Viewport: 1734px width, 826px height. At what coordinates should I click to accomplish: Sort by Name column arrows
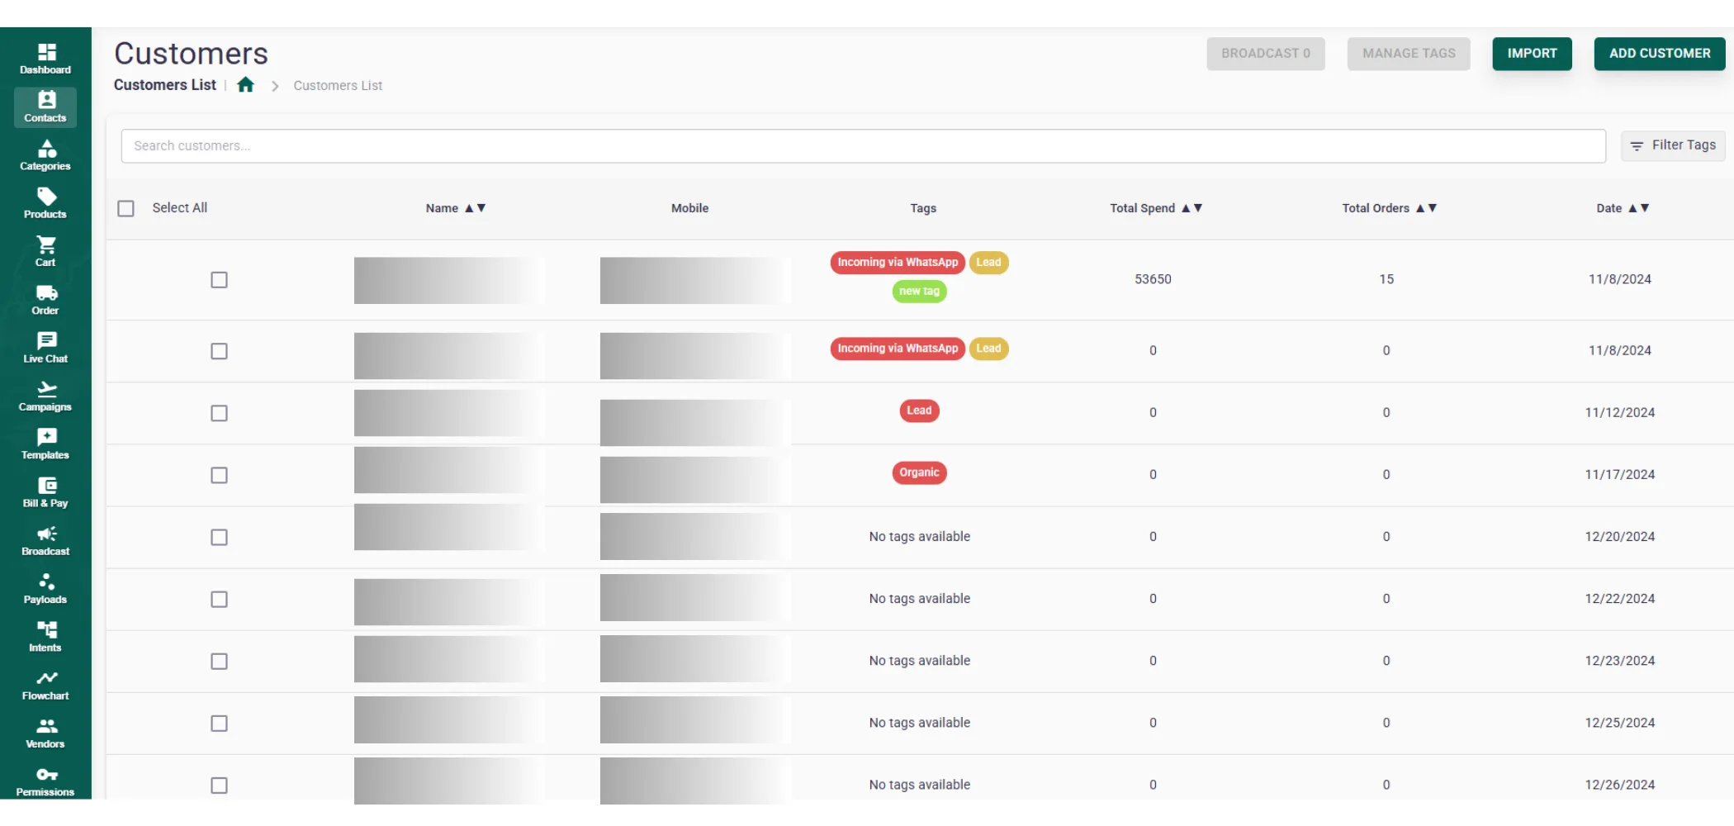[475, 208]
